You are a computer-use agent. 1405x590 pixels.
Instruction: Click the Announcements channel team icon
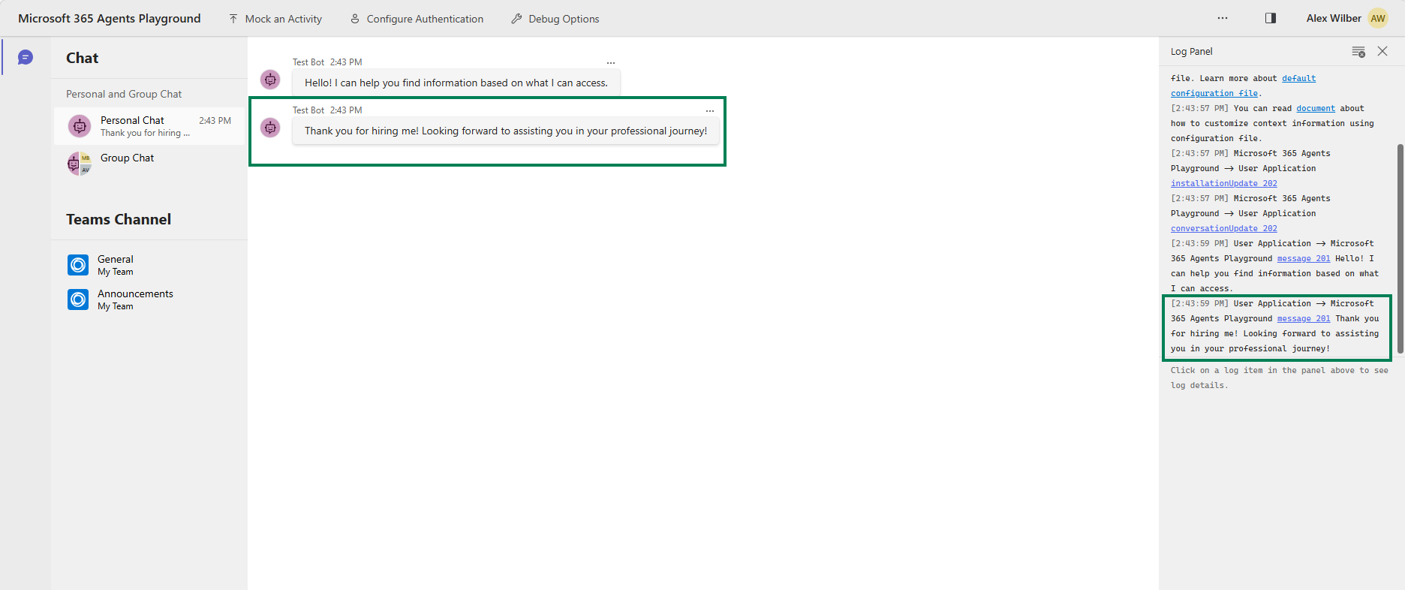pos(78,300)
